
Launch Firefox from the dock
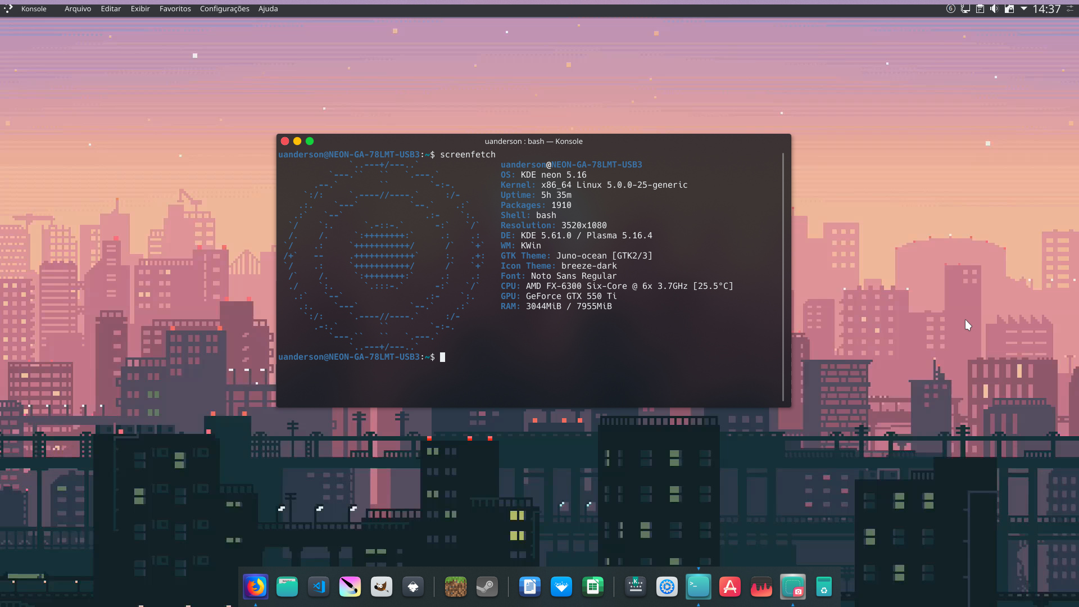point(256,587)
